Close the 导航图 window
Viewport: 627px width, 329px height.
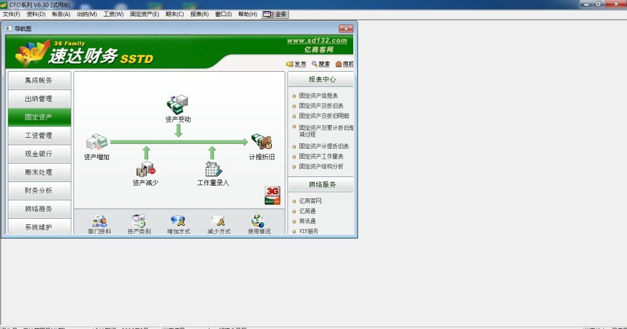346,28
